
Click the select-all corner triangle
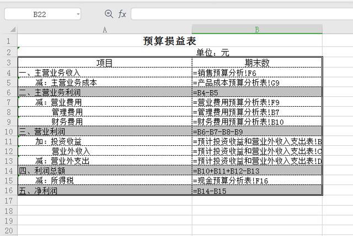(13, 29)
